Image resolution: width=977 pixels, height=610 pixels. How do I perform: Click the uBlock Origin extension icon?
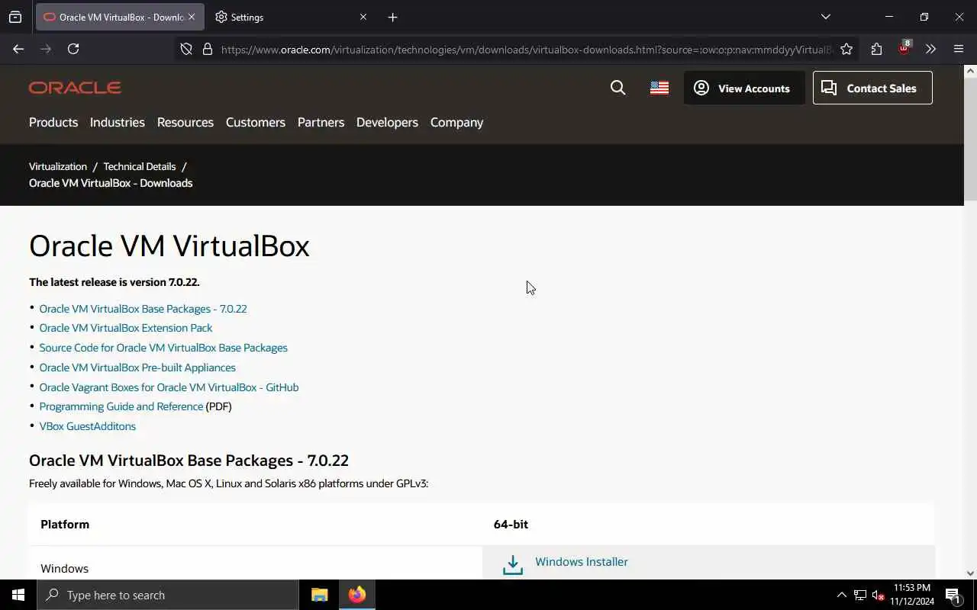tap(904, 49)
